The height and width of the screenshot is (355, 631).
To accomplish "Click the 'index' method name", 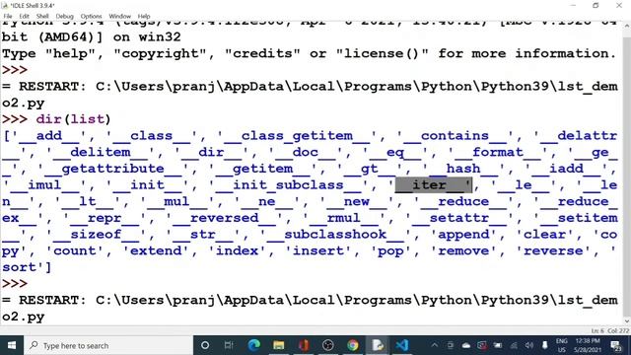I will pos(237,250).
